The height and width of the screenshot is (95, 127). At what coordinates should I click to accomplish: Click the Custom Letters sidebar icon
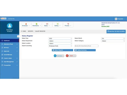(x=2, y=58)
